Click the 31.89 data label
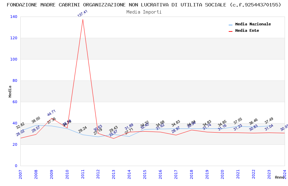Image resolution: width=288 pixels, height=186 pixels. pyautogui.click(x=129, y=126)
